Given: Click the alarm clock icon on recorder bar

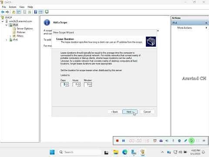Looking at the screenshot, I should [x=155, y=140].
